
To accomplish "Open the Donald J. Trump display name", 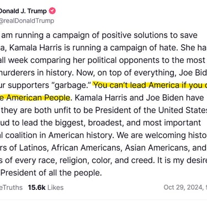I will [23, 11].
